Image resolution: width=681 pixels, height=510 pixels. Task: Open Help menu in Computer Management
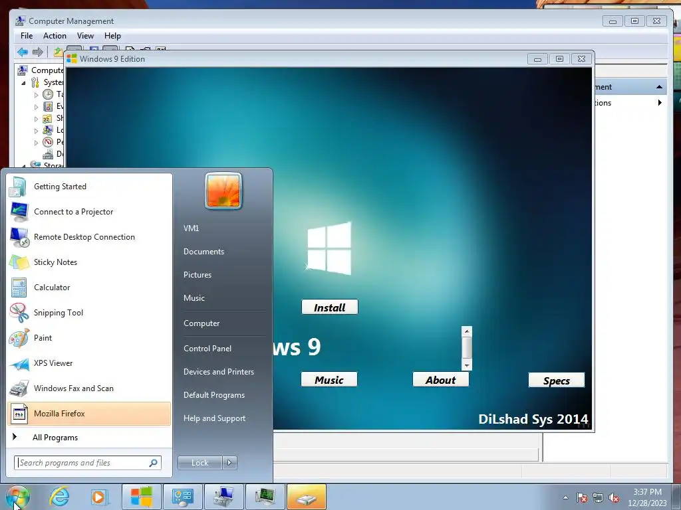[x=112, y=36]
